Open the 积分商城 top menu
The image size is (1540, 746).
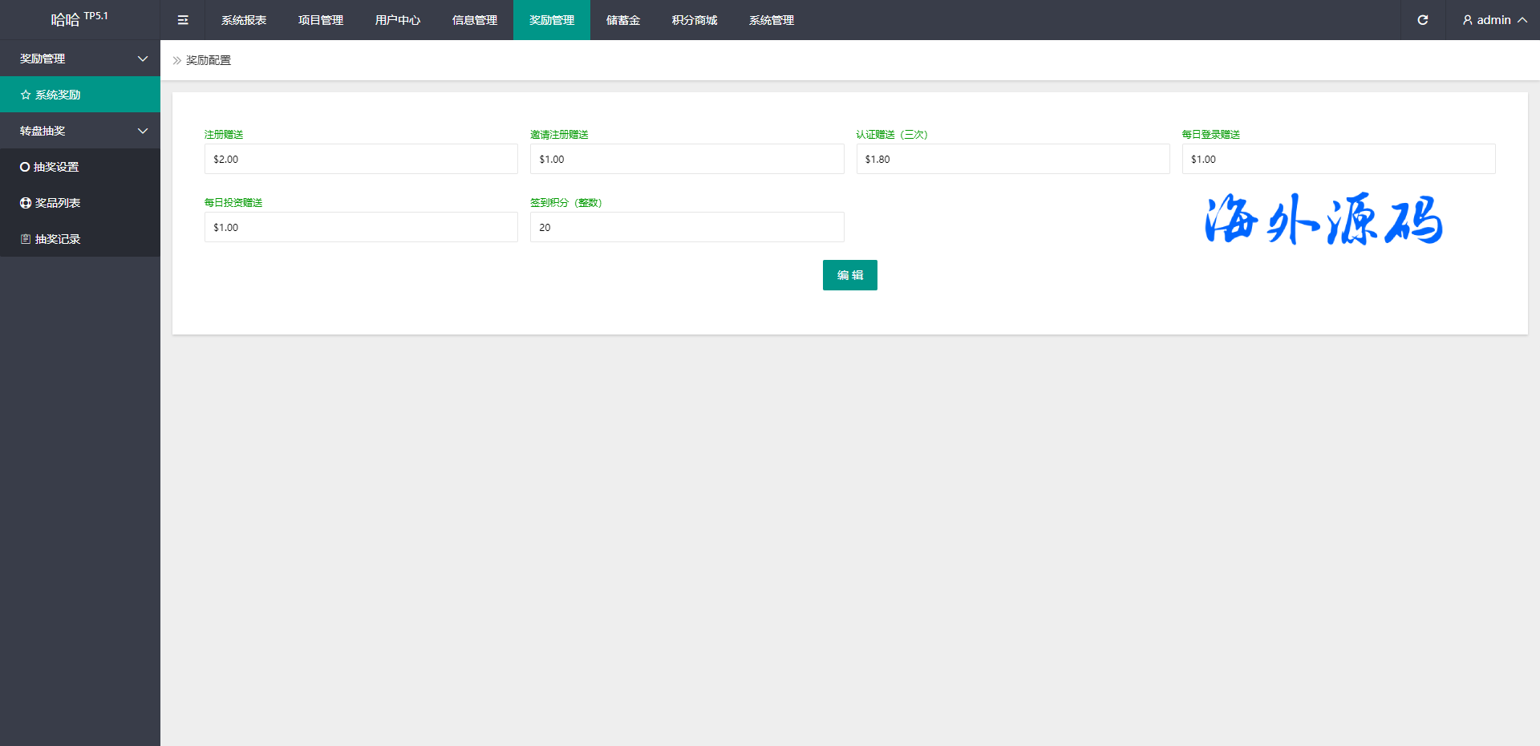pyautogui.click(x=695, y=20)
